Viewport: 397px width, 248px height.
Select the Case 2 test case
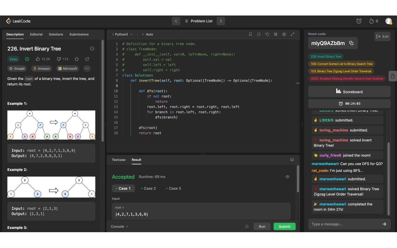(x=148, y=188)
